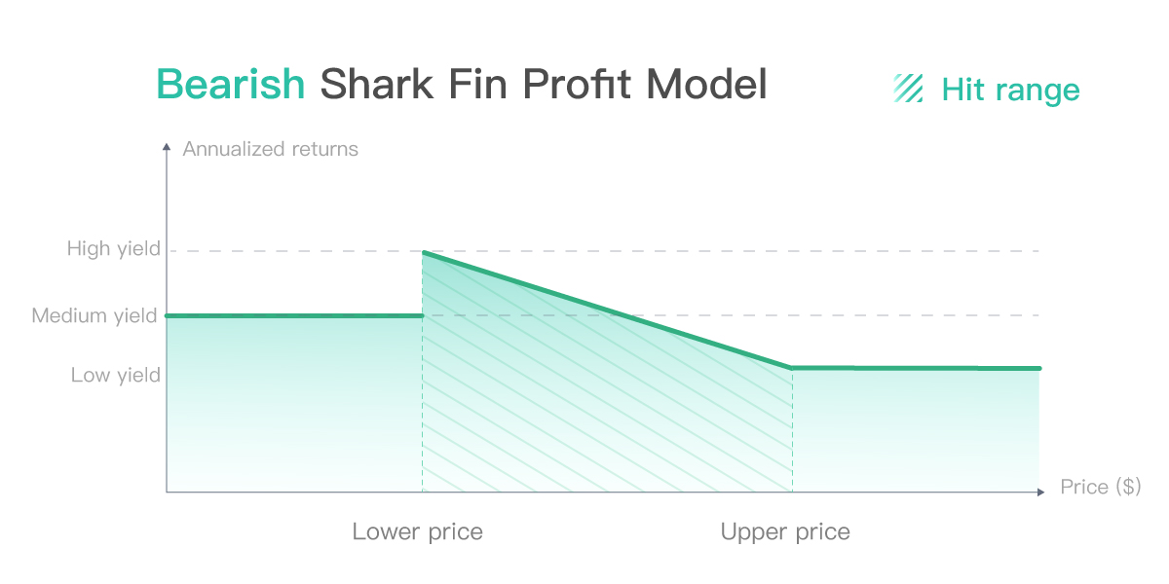Viewport: 1169px width, 584px height.
Task: Click the flat low yield line on the right
Action: pyautogui.click(x=916, y=368)
